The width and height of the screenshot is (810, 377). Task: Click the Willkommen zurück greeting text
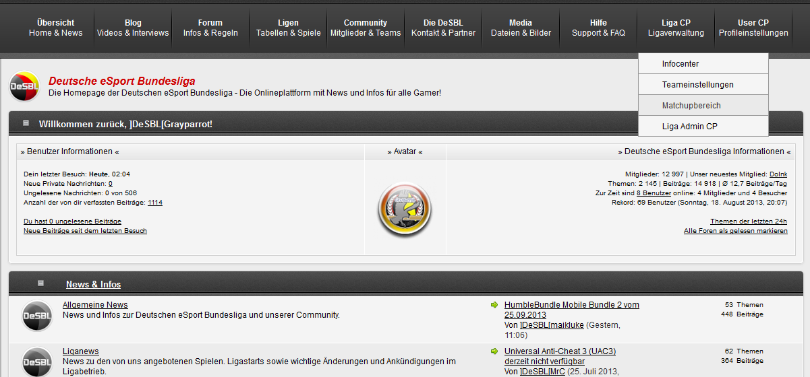[125, 124]
